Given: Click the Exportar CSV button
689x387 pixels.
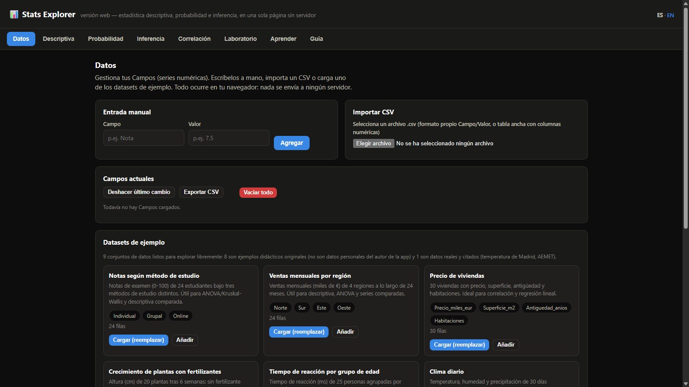Looking at the screenshot, I should pos(201,192).
